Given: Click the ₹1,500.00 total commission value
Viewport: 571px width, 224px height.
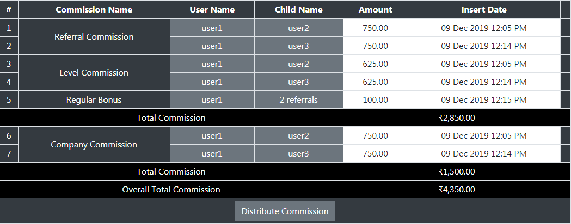Looking at the screenshot, I should pyautogui.click(x=457, y=172).
